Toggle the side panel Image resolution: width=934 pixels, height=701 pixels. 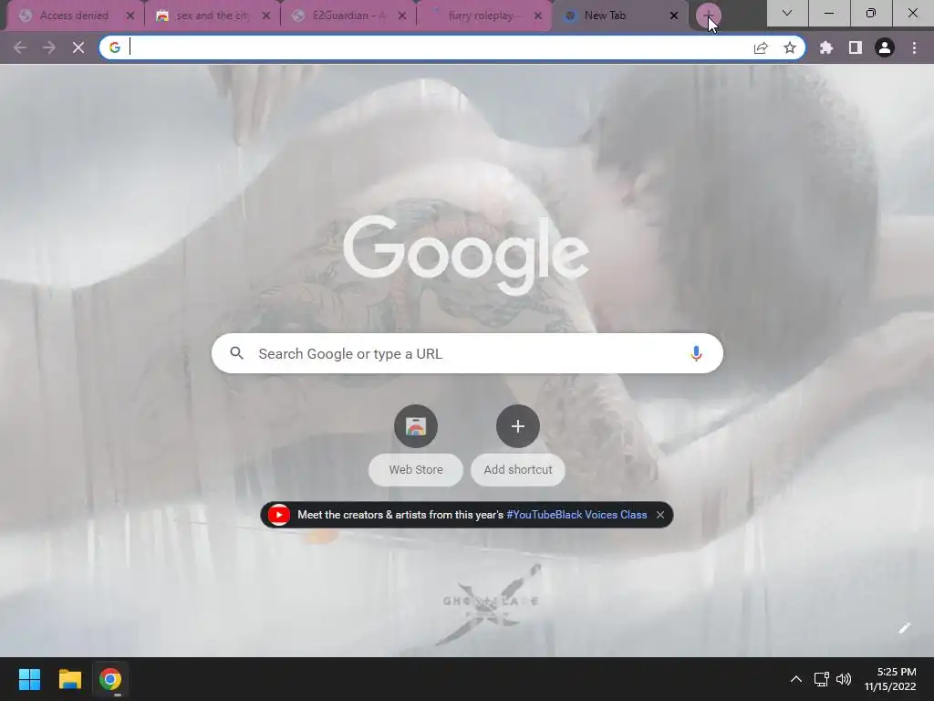point(856,47)
